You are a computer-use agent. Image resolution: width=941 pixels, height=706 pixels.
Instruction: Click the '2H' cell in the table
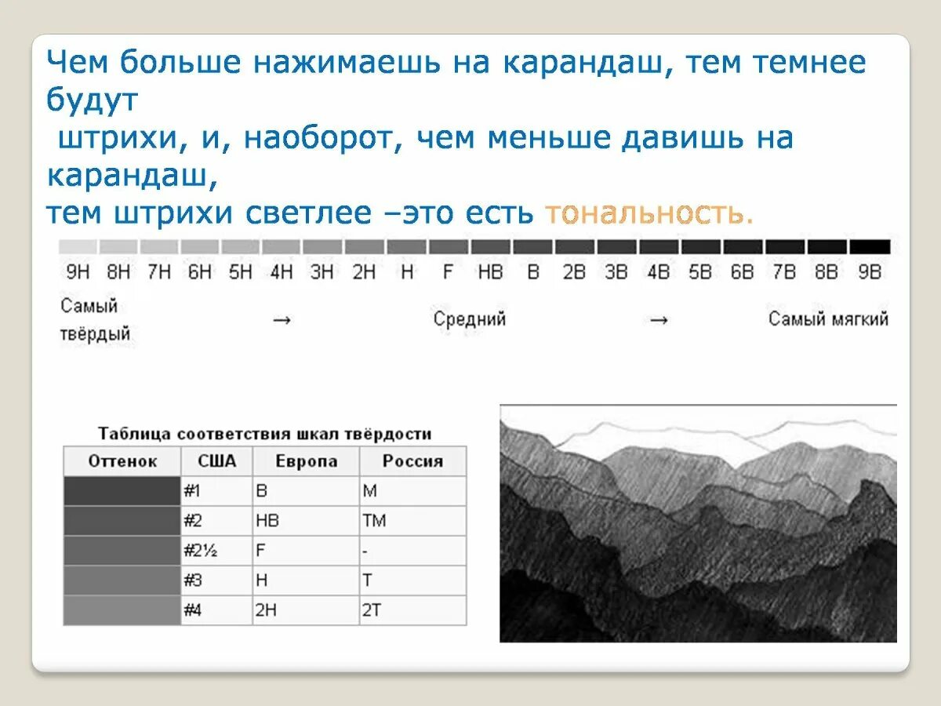(x=306, y=610)
